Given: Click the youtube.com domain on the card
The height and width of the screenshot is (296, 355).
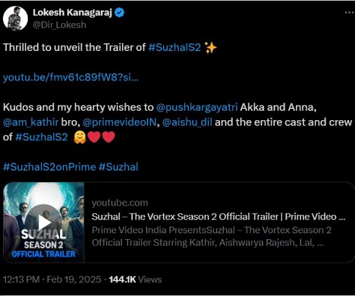Looking at the screenshot, I should pos(120,202).
